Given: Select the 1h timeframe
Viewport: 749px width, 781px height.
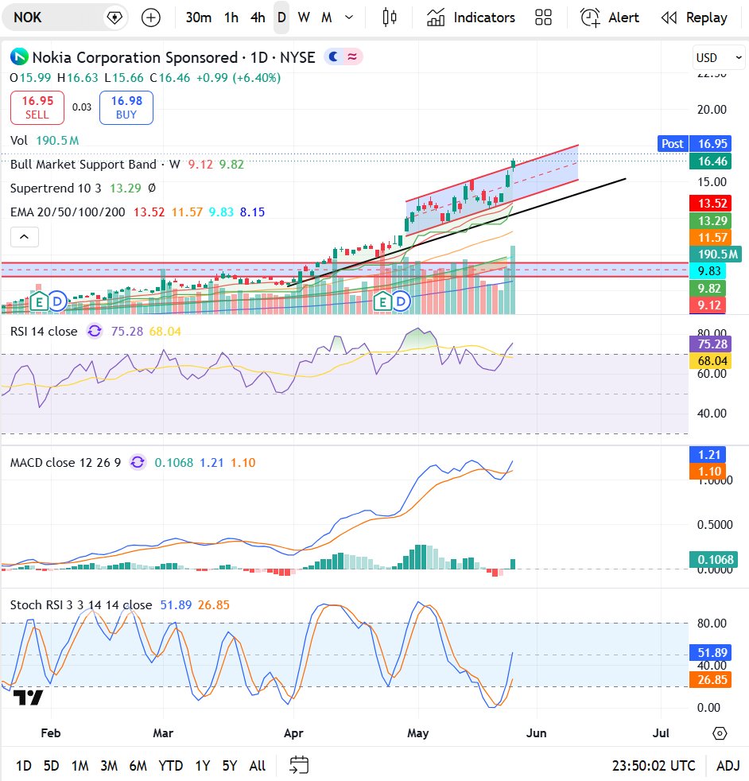Looking at the screenshot, I should pyautogui.click(x=231, y=18).
